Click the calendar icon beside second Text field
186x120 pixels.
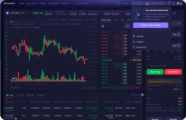point(179,45)
